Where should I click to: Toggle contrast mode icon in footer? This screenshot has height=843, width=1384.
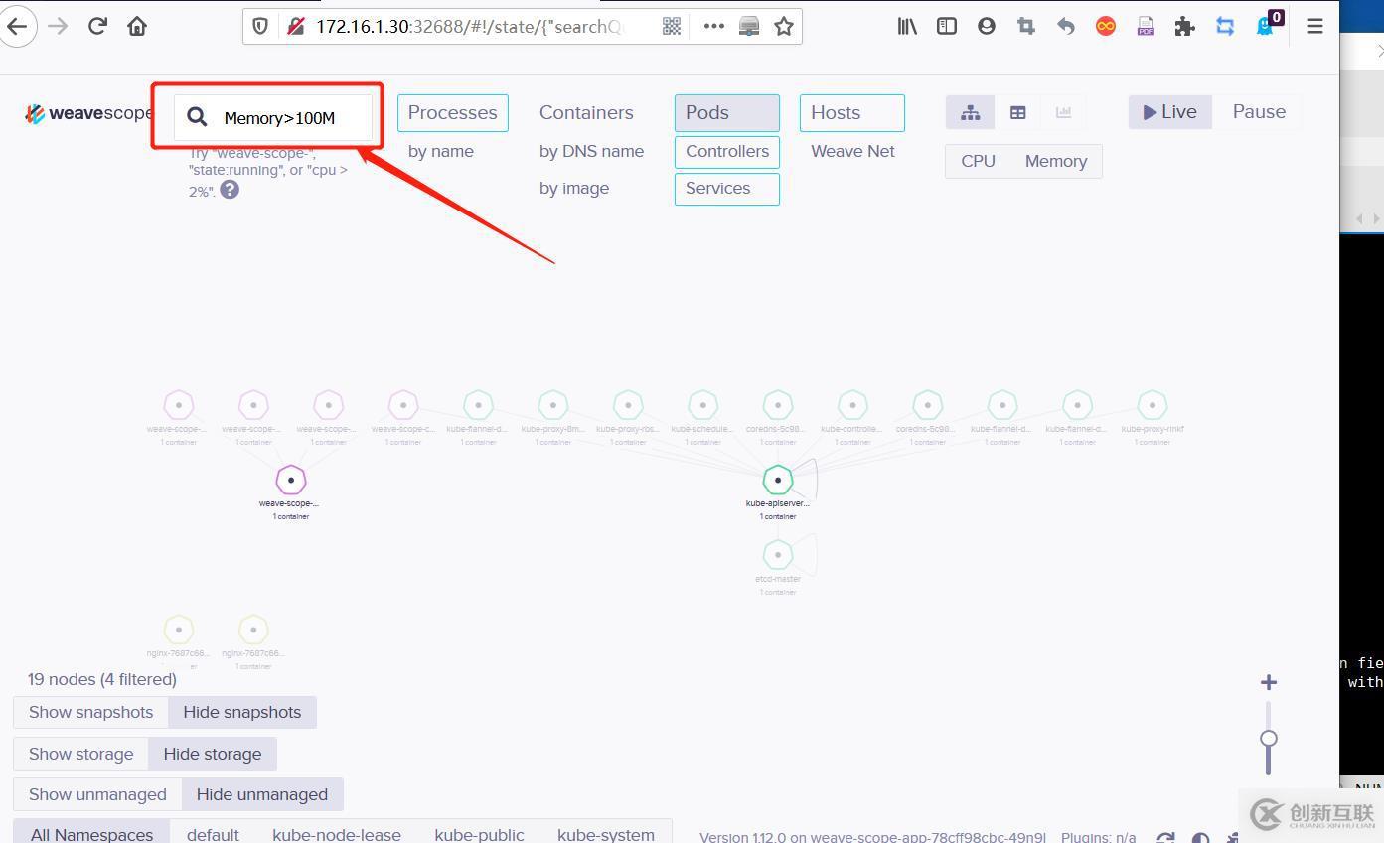point(1200,838)
